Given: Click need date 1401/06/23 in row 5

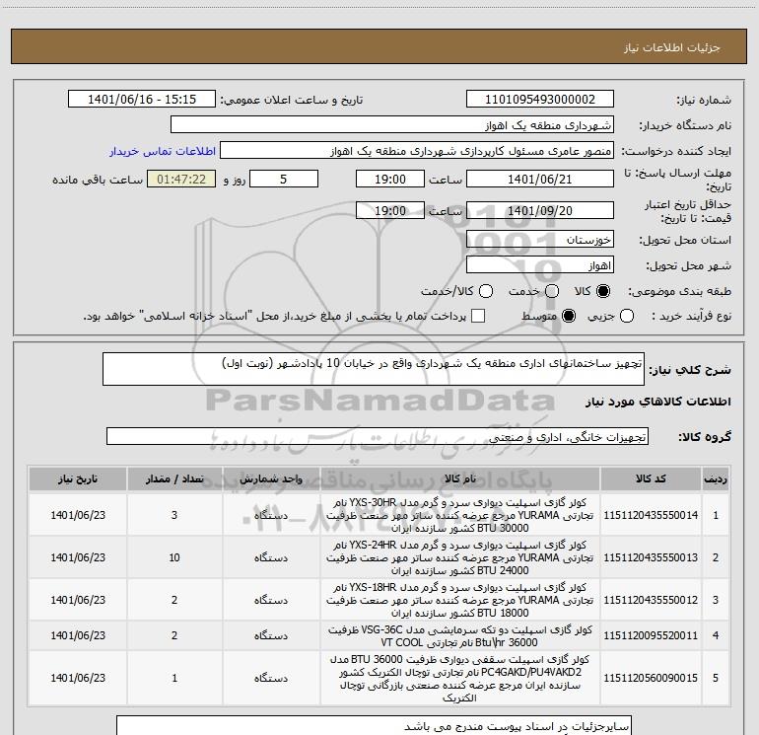Looking at the screenshot, I should (78, 678).
